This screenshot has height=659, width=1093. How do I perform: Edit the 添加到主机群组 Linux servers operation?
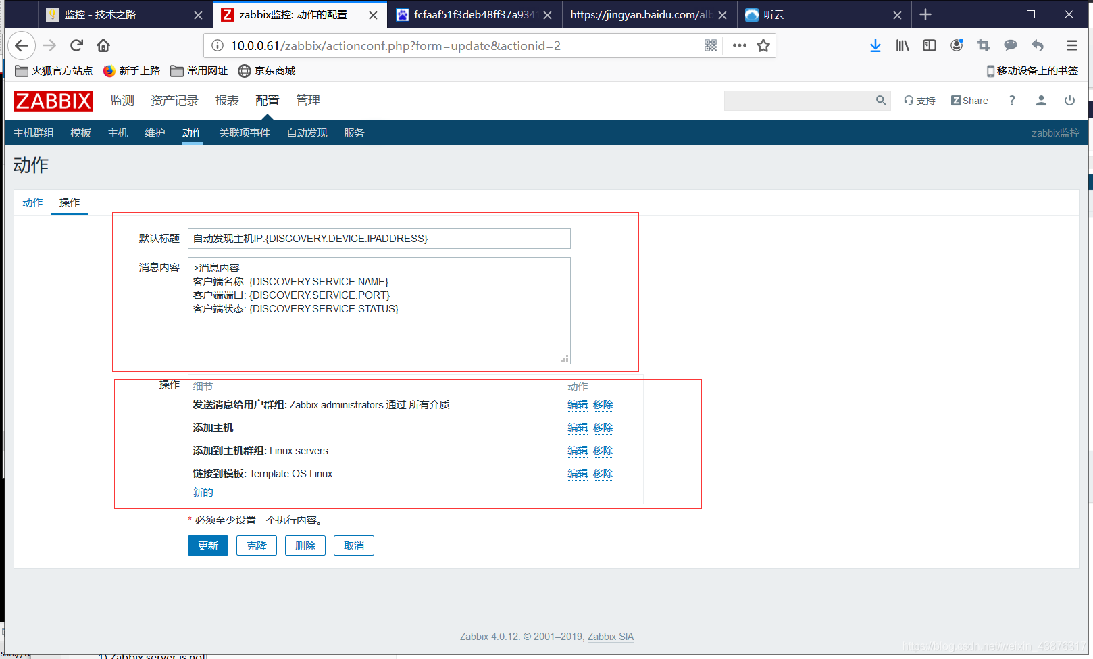[578, 450]
